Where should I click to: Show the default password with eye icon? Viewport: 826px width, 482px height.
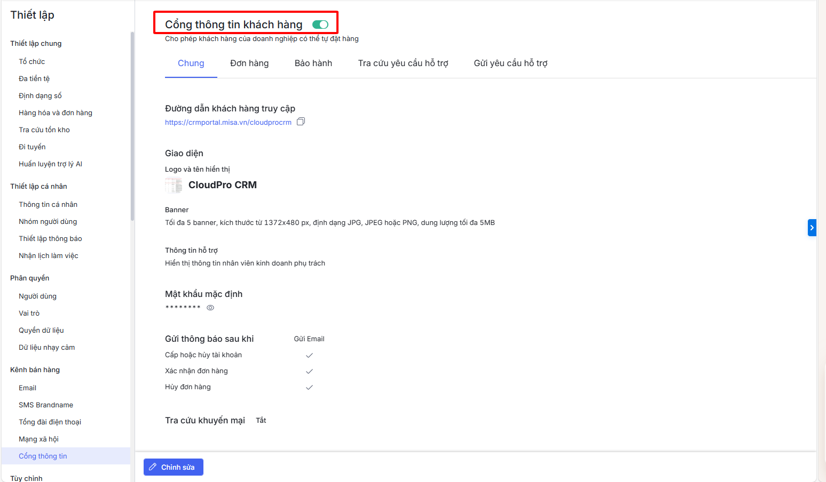click(x=210, y=308)
